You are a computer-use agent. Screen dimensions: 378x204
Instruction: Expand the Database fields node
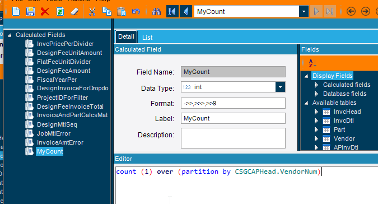click(x=316, y=94)
